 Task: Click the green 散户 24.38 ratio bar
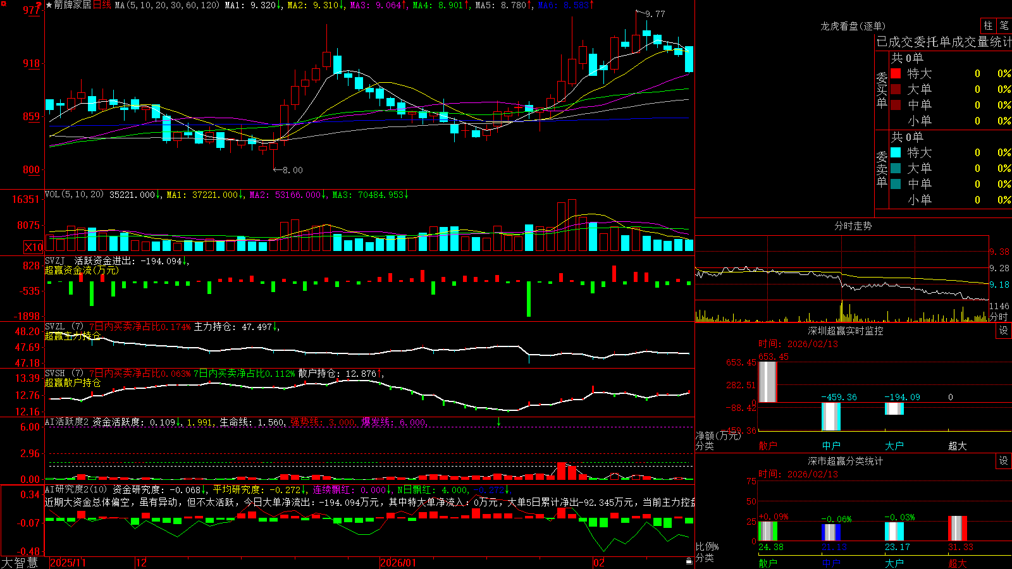(768, 531)
